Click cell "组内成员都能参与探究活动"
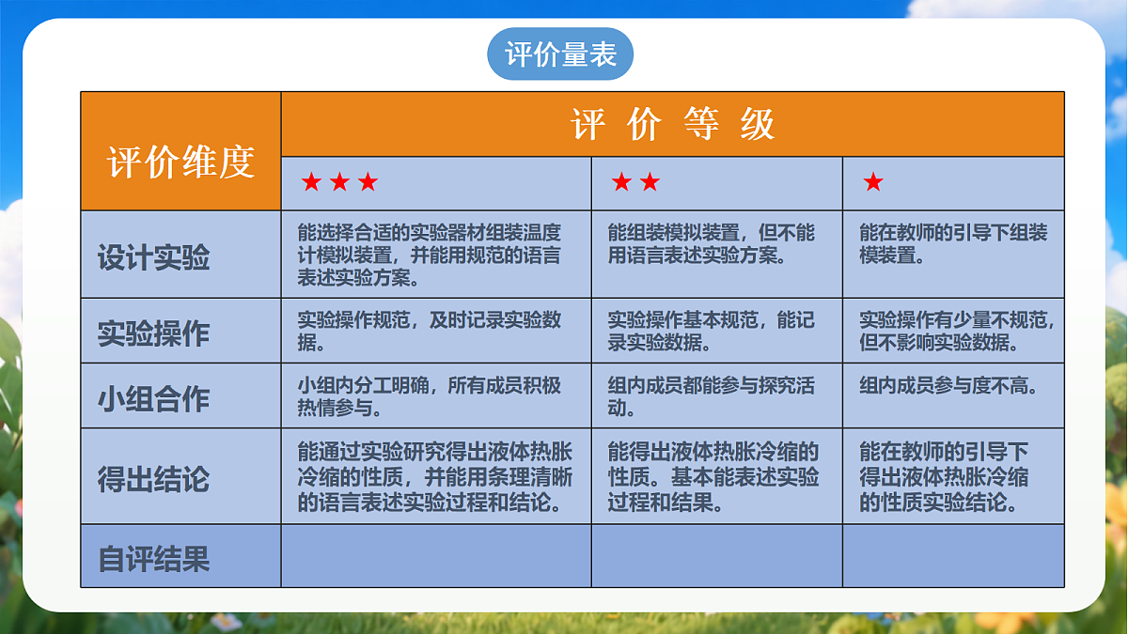The width and height of the screenshot is (1128, 634). click(716, 396)
